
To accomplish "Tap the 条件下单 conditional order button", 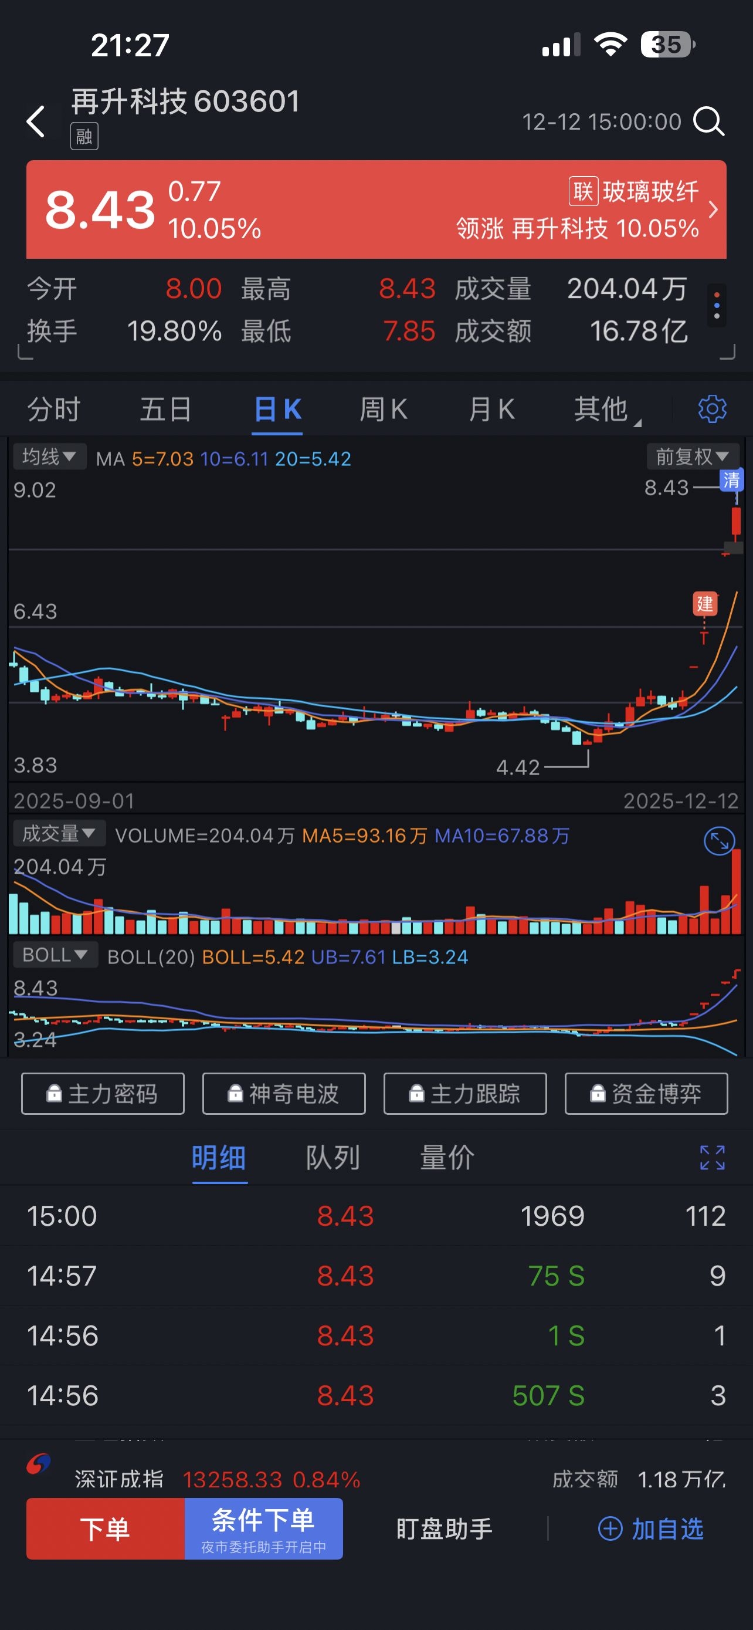I will click(x=264, y=1528).
